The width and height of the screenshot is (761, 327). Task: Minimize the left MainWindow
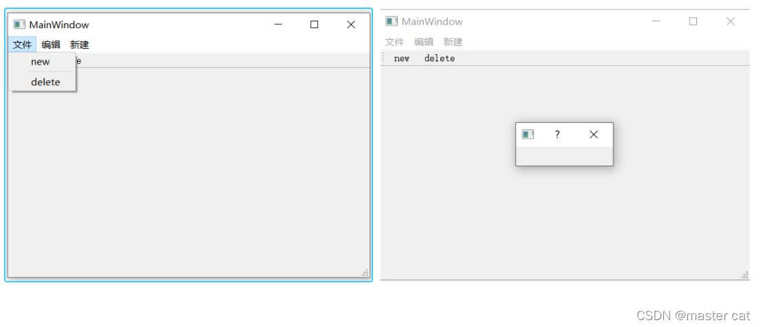pyautogui.click(x=278, y=25)
